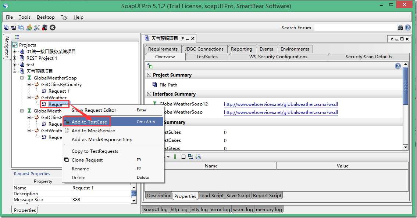
Task: Click the File Path document icon
Action: point(155,85)
